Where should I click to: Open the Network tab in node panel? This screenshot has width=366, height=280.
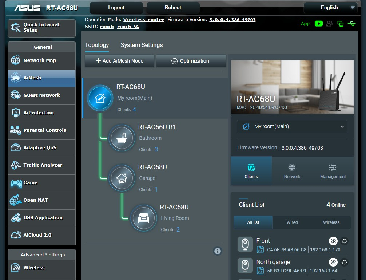pos(292,171)
